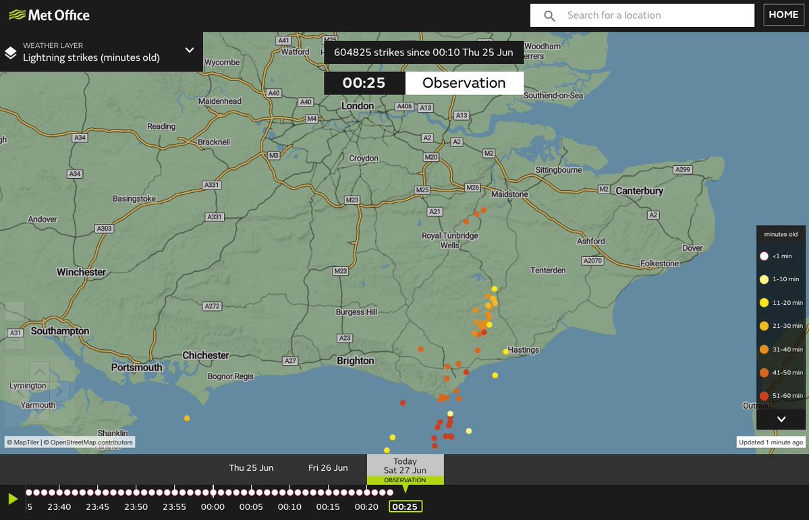Select the Fri 26 Jun day tab
Viewport: 809px width, 520px height.
(328, 468)
